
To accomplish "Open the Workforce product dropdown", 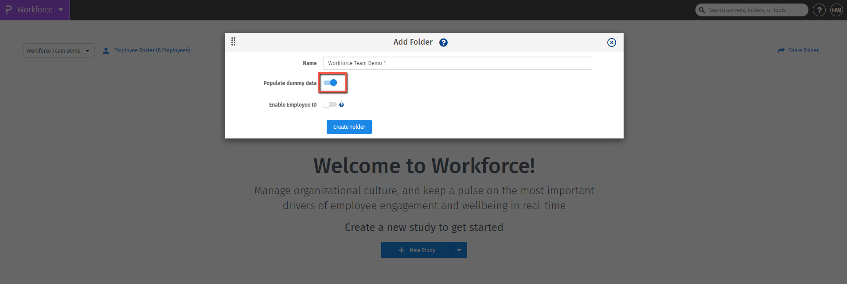I will [35, 10].
